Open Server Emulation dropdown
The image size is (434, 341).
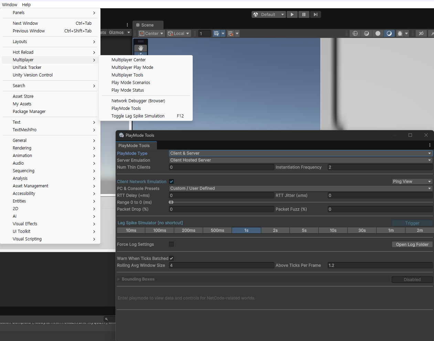[x=300, y=160]
